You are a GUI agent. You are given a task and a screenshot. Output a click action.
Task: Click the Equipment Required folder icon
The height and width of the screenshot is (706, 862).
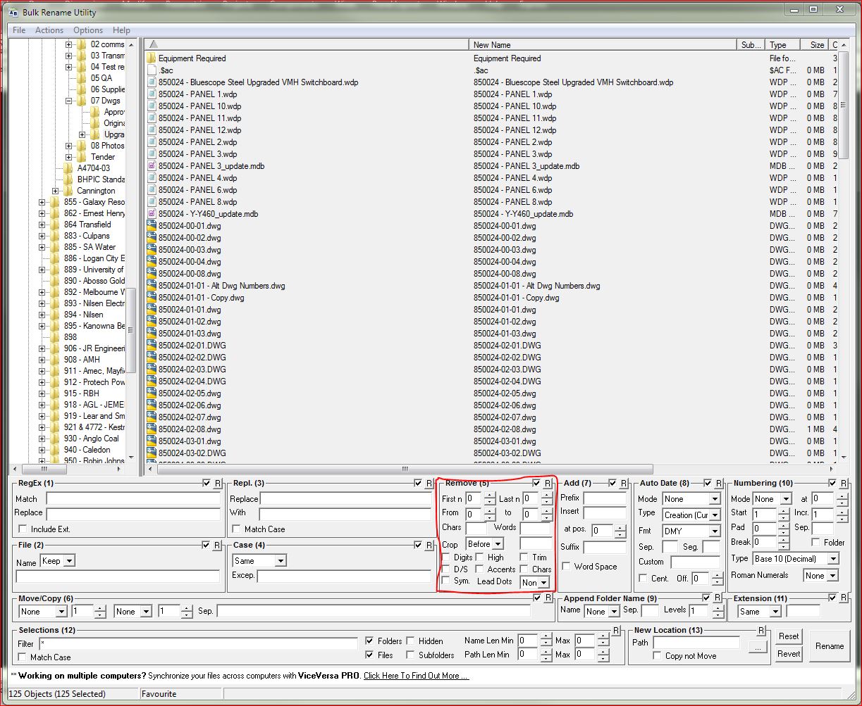[x=152, y=58]
